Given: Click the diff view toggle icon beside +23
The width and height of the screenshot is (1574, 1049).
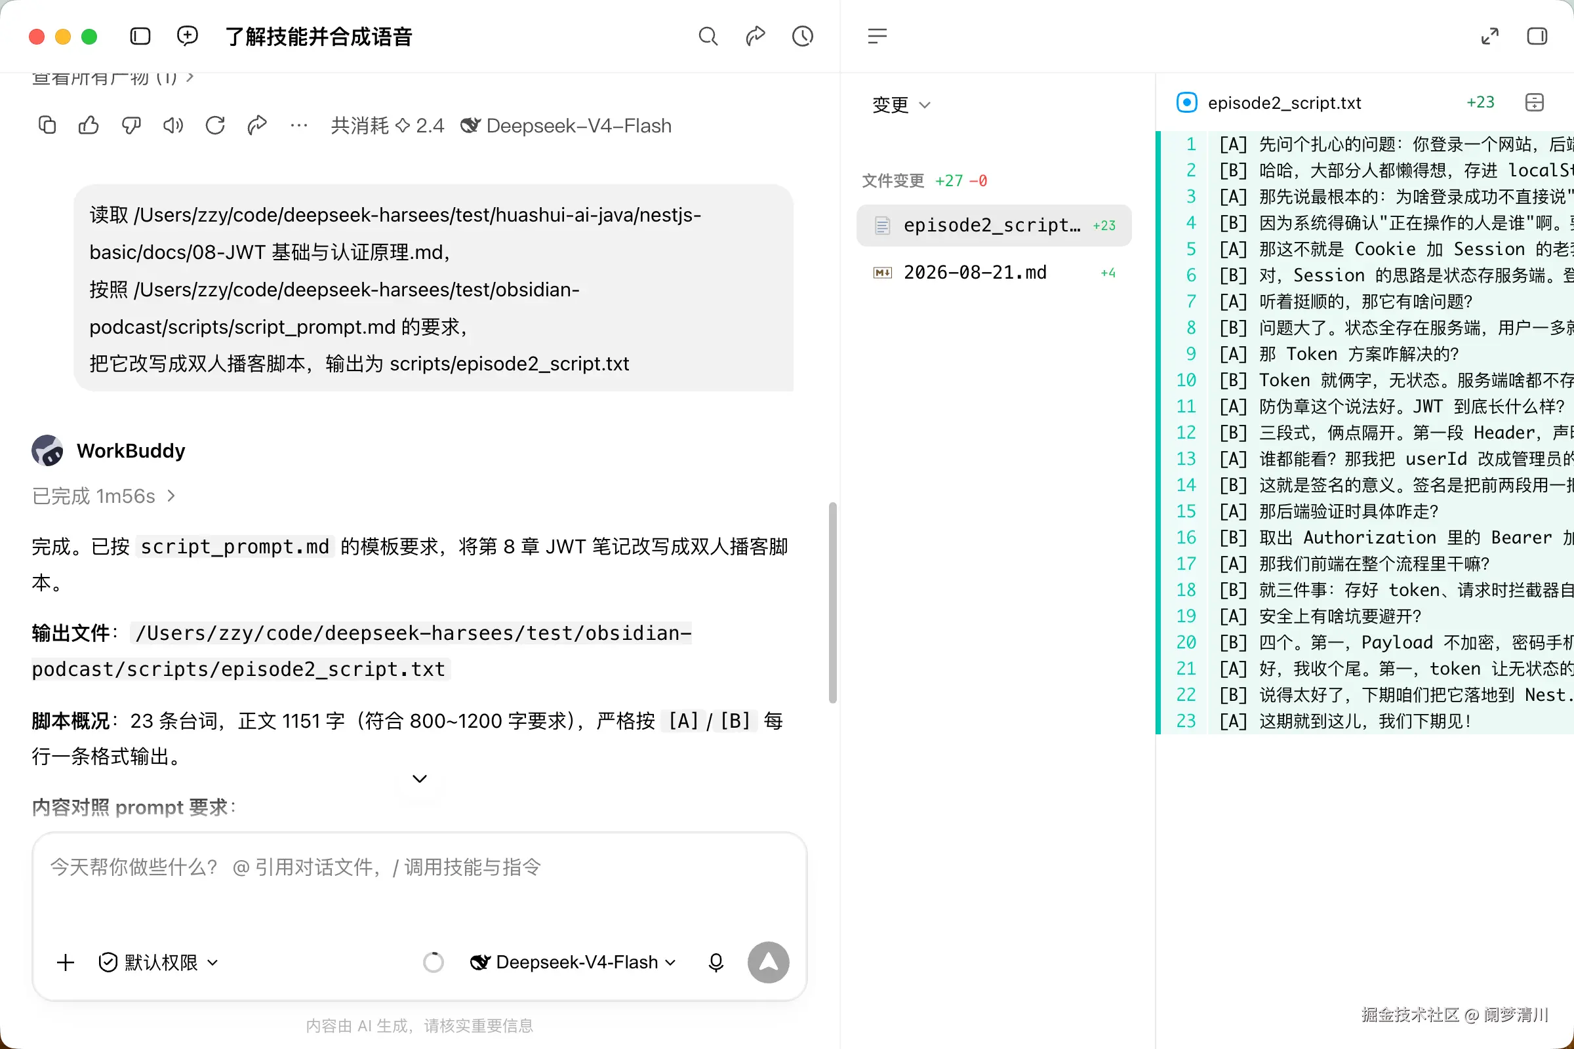Looking at the screenshot, I should point(1535,102).
